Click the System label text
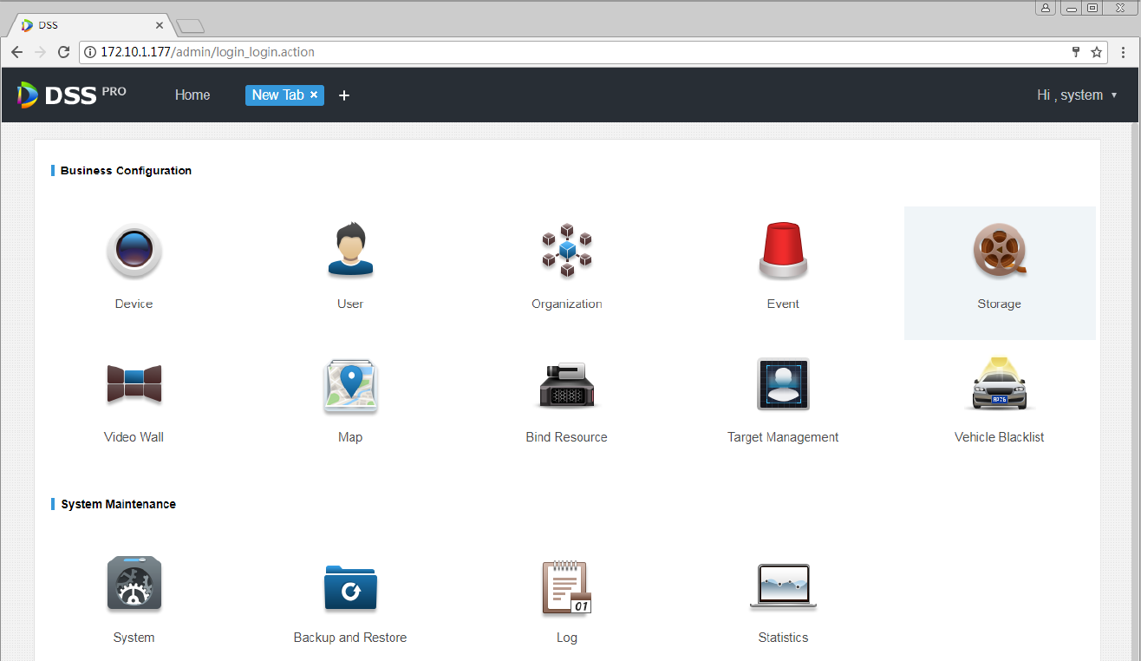This screenshot has width=1141, height=661. [x=134, y=638]
